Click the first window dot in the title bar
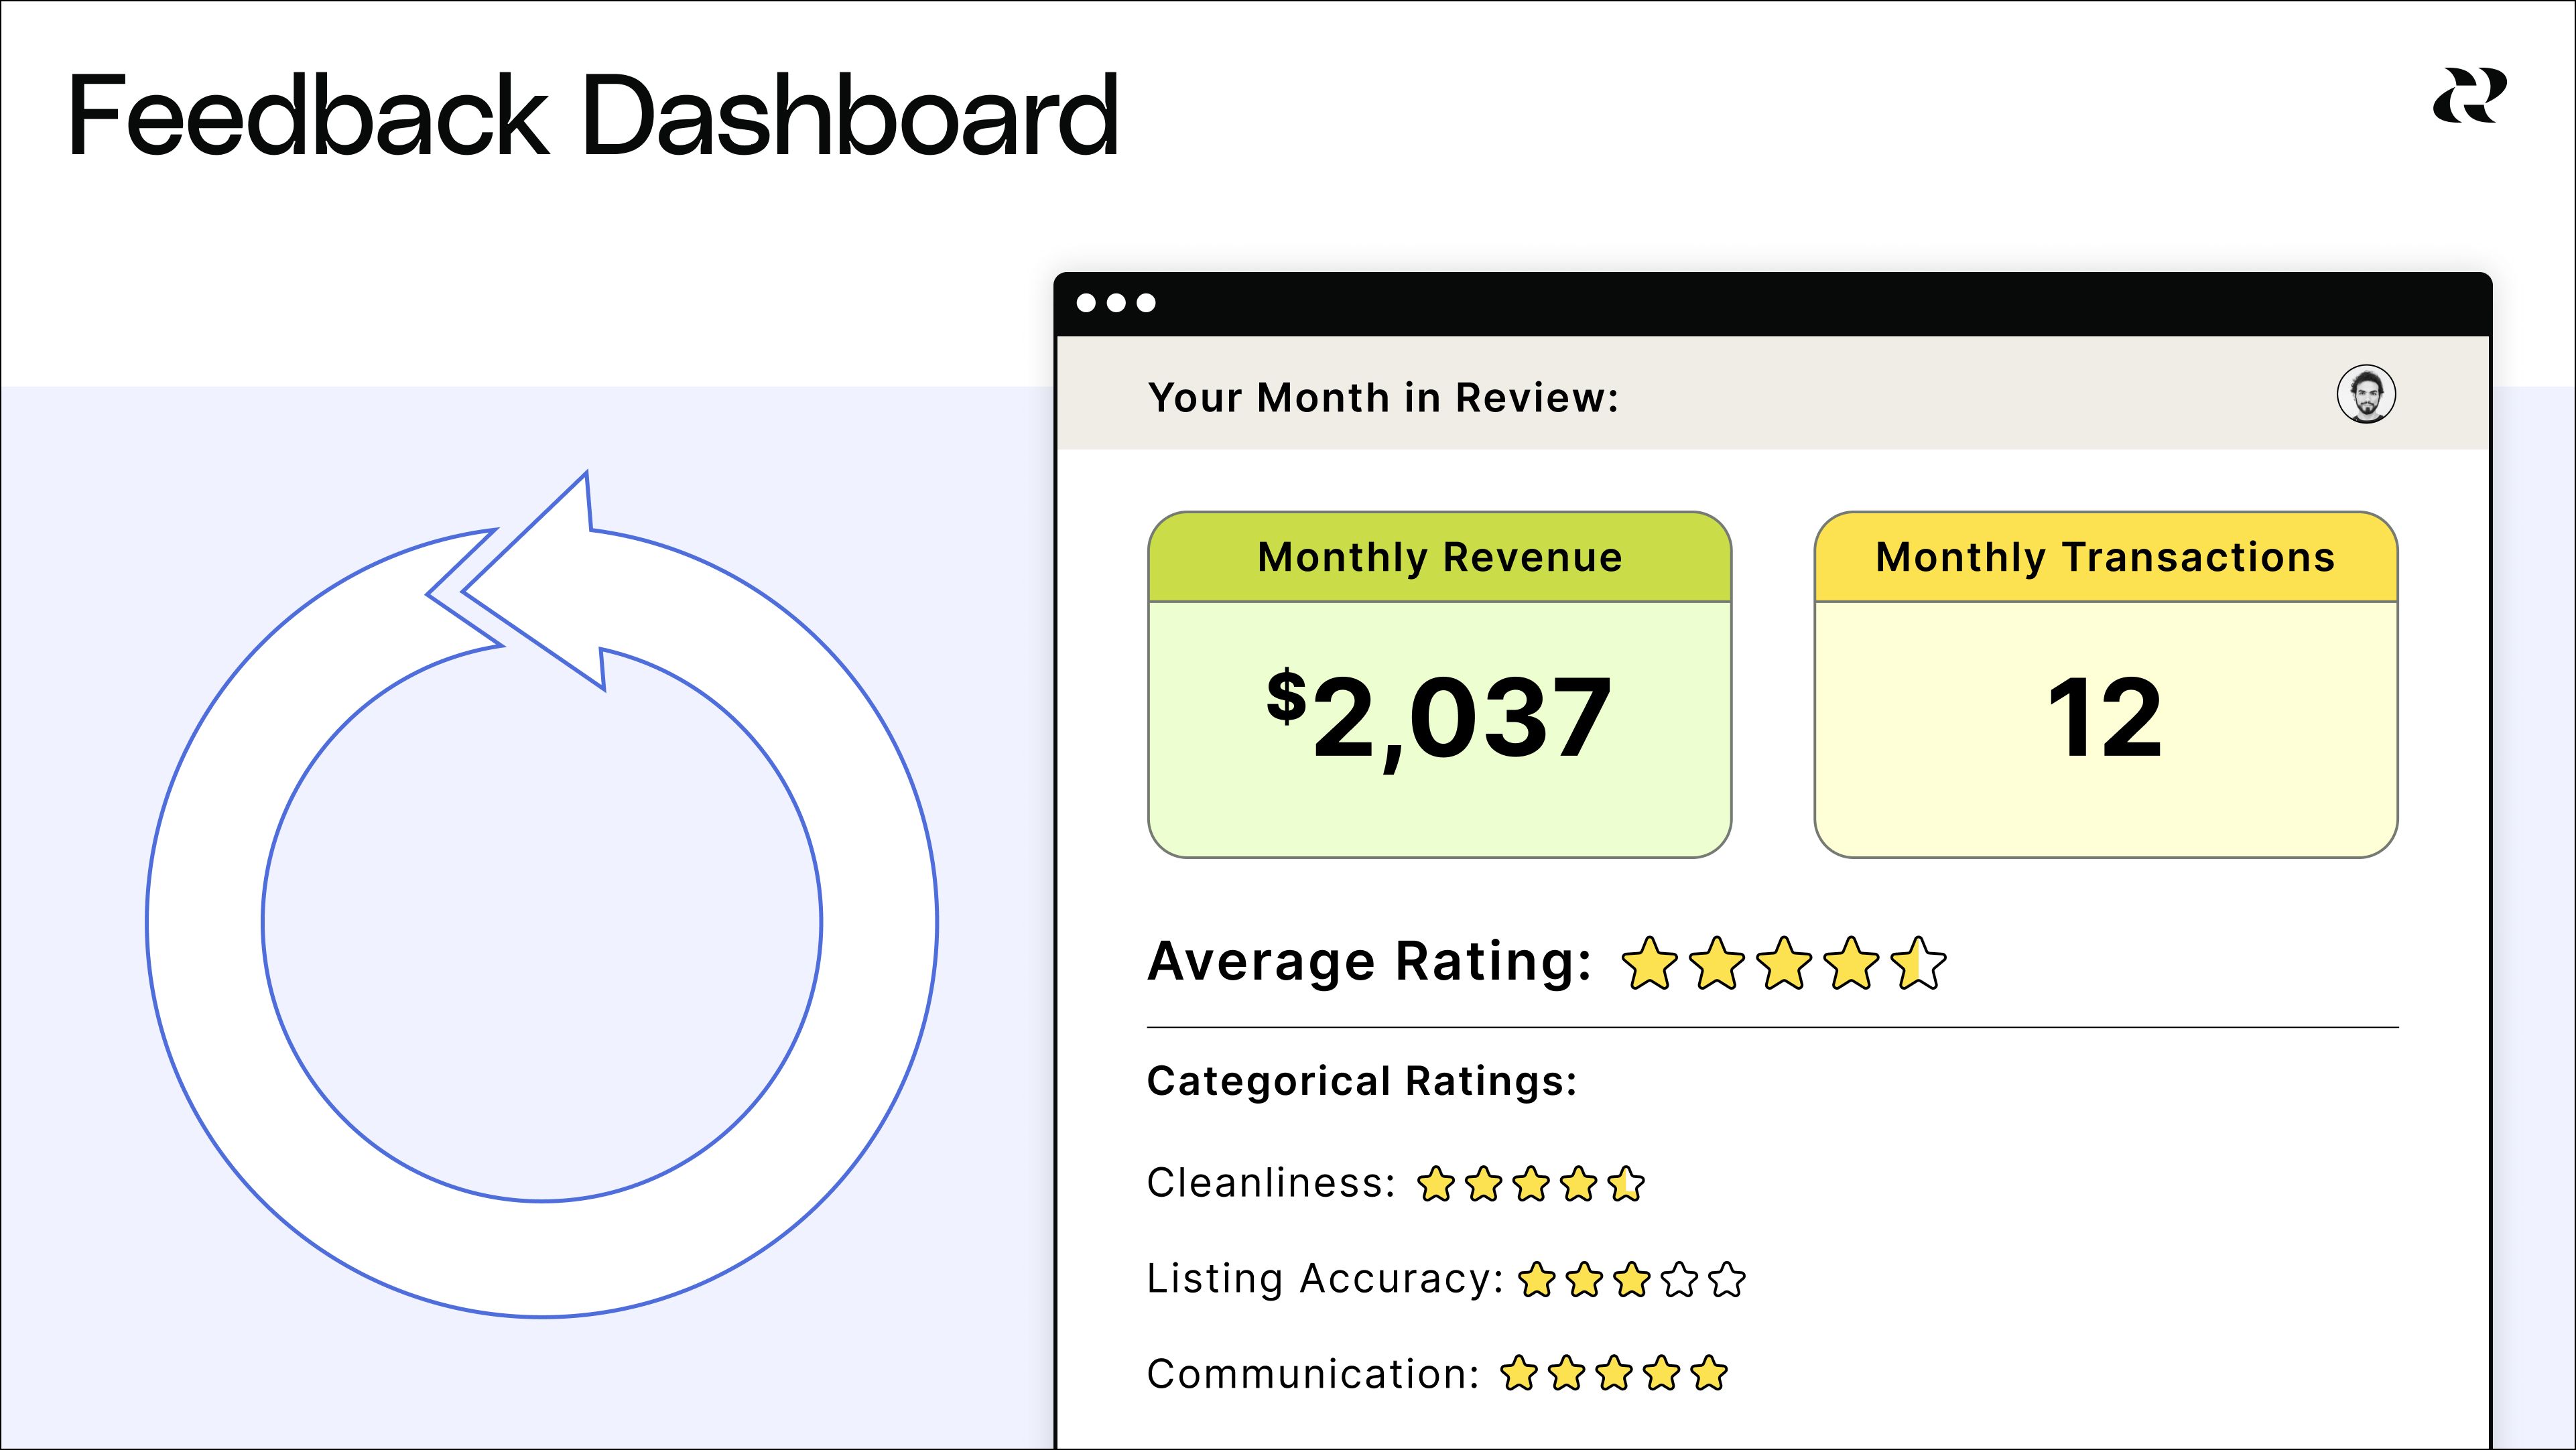The image size is (2576, 1450). point(1086,303)
